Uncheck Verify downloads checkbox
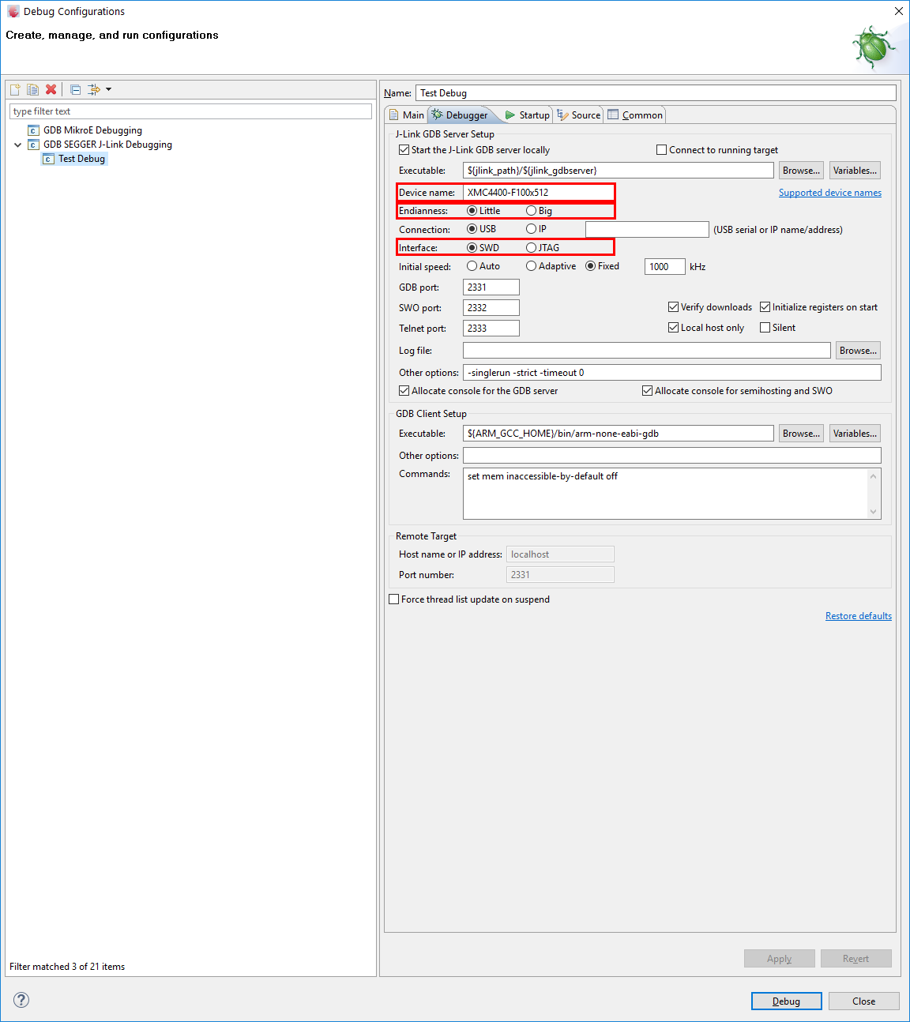The width and height of the screenshot is (910, 1022). 674,307
